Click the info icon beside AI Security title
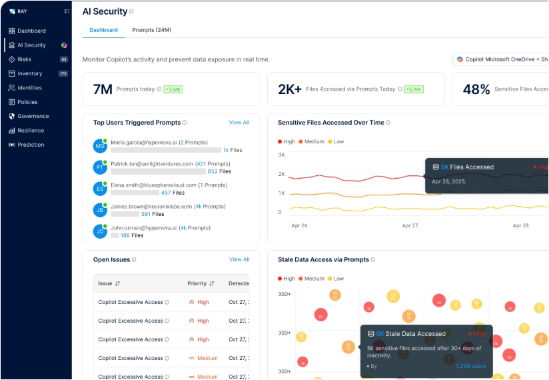This screenshot has height=380, width=549. coord(131,11)
